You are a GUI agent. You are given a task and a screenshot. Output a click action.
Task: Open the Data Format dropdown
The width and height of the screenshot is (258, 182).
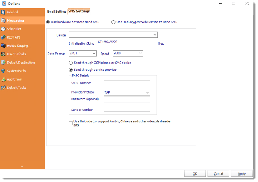click(83, 54)
